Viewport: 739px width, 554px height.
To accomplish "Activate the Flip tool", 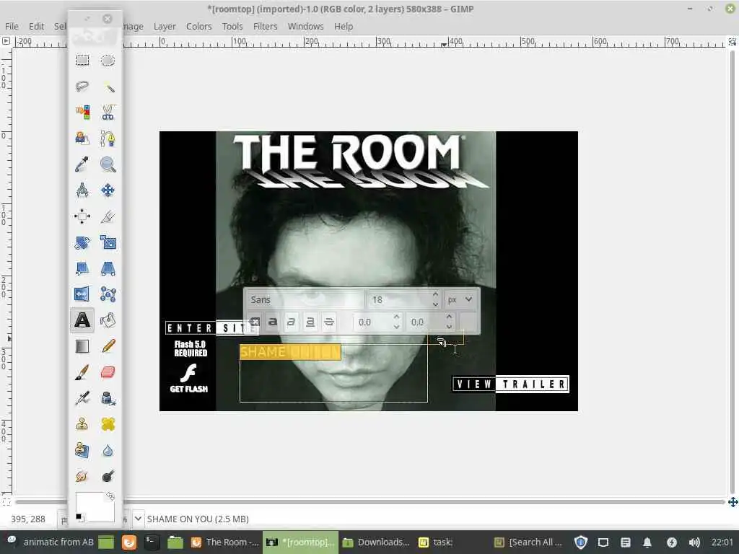I will (x=82, y=294).
